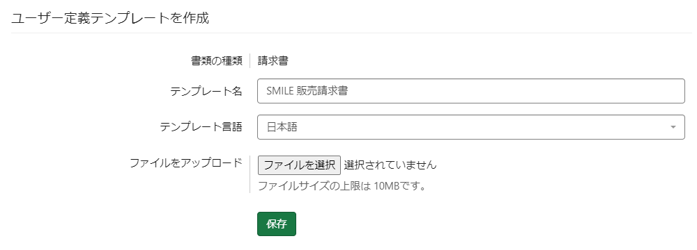Click the 選択されていません file status text
Viewport: 697px width, 250px height.
pyautogui.click(x=390, y=165)
